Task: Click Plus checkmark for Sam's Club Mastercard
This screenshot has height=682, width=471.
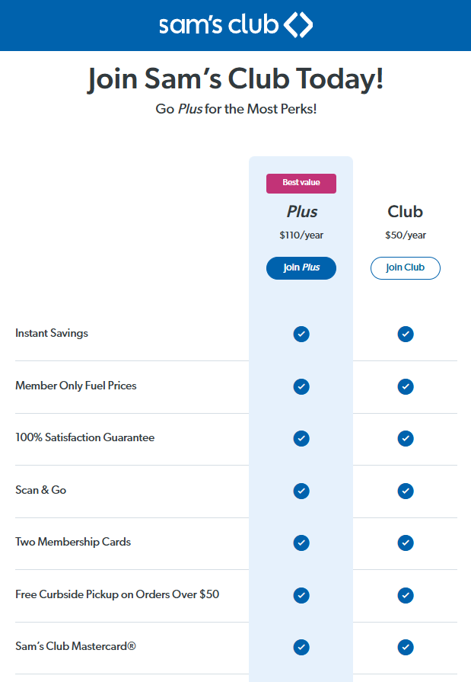Action: (301, 647)
